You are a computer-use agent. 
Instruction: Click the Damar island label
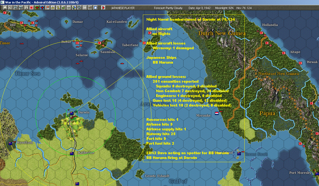(78, 22)
